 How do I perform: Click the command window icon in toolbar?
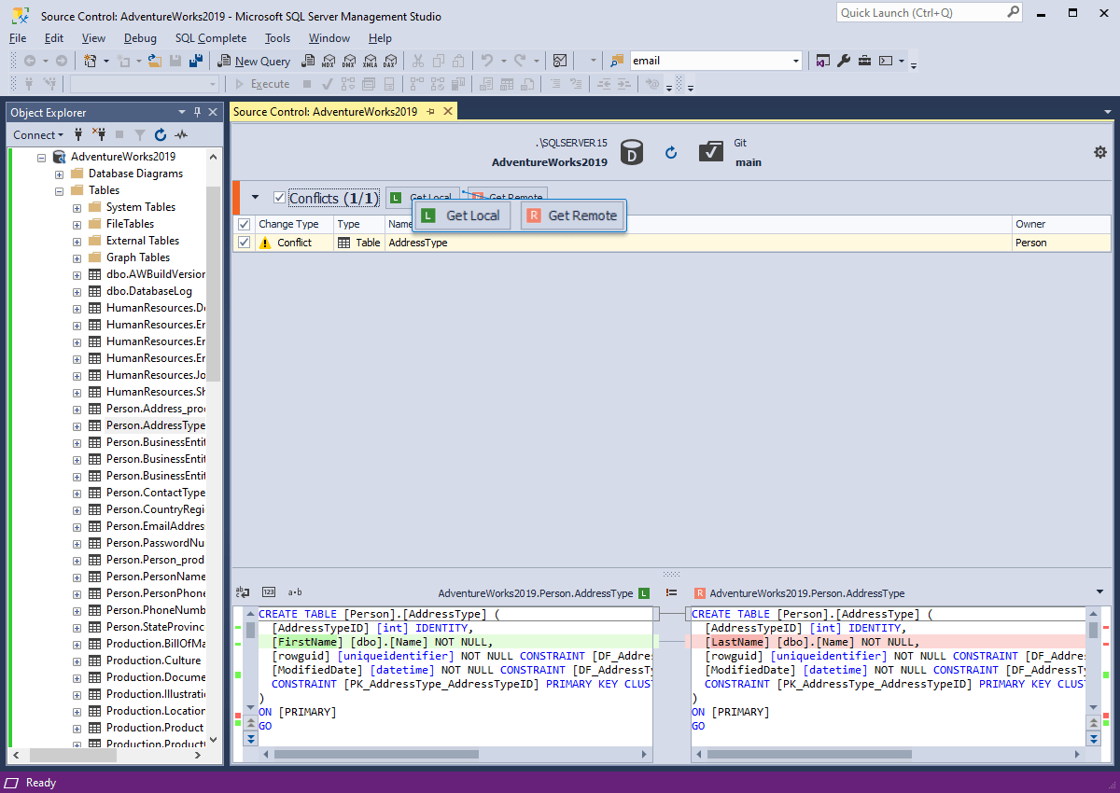point(886,61)
